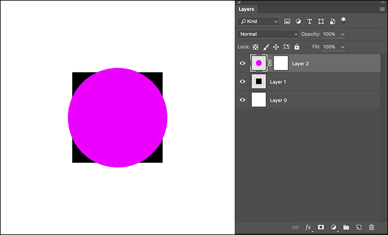Expand the Fill slider arrow

pyautogui.click(x=343, y=47)
